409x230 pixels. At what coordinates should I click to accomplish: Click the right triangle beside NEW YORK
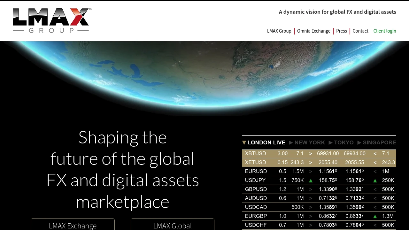coord(291,142)
